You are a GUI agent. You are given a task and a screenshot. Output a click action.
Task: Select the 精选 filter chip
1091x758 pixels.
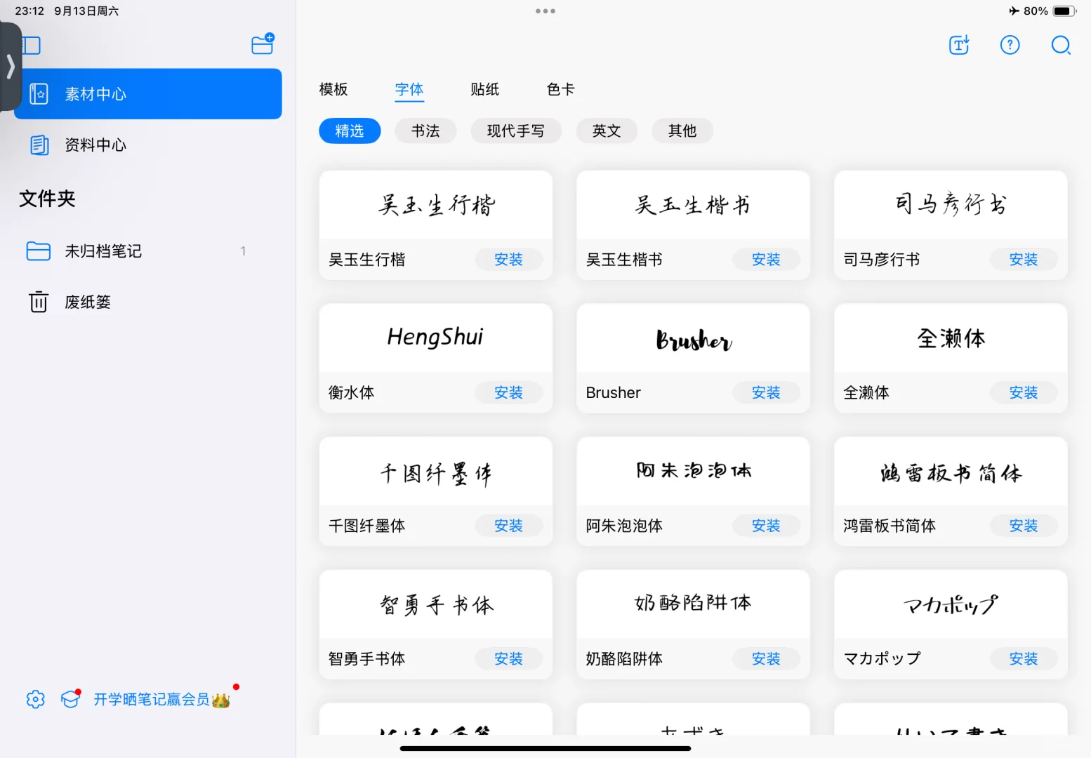tap(350, 131)
